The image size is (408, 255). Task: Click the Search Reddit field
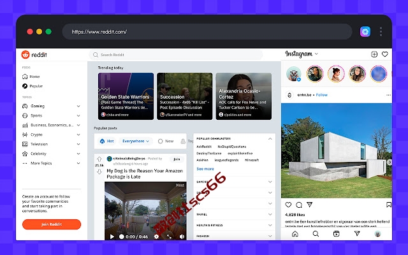(x=176, y=55)
